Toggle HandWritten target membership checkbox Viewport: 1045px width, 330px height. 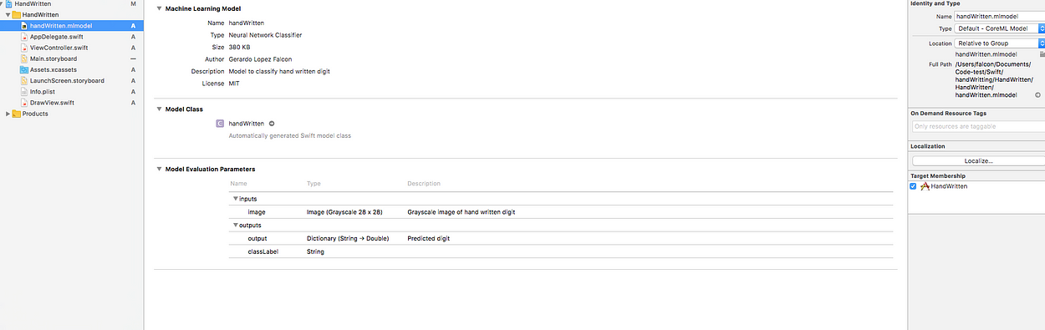[914, 186]
